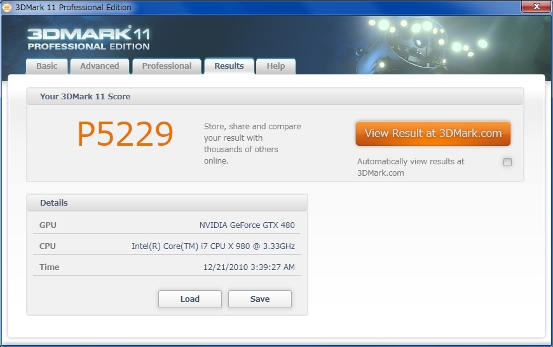Go to the Professional tab

point(167,66)
